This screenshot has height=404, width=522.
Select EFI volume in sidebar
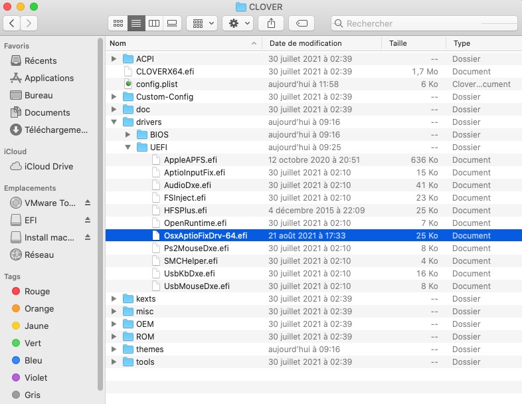click(x=23, y=220)
